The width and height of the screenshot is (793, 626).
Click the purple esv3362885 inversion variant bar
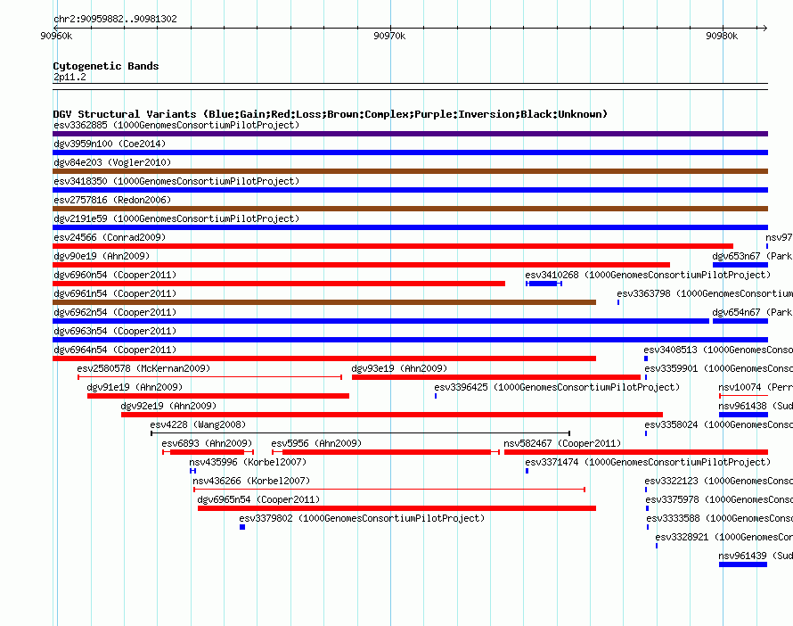coord(410,134)
